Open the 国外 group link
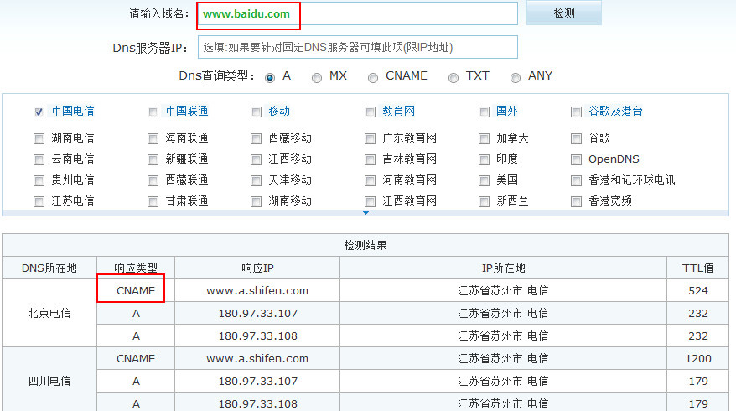 click(507, 112)
